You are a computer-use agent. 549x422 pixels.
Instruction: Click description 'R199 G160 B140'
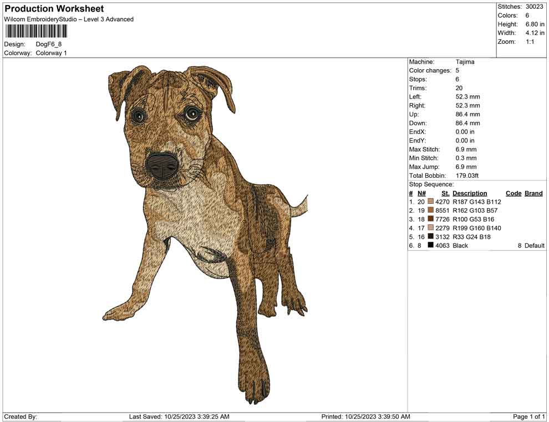tap(477, 228)
